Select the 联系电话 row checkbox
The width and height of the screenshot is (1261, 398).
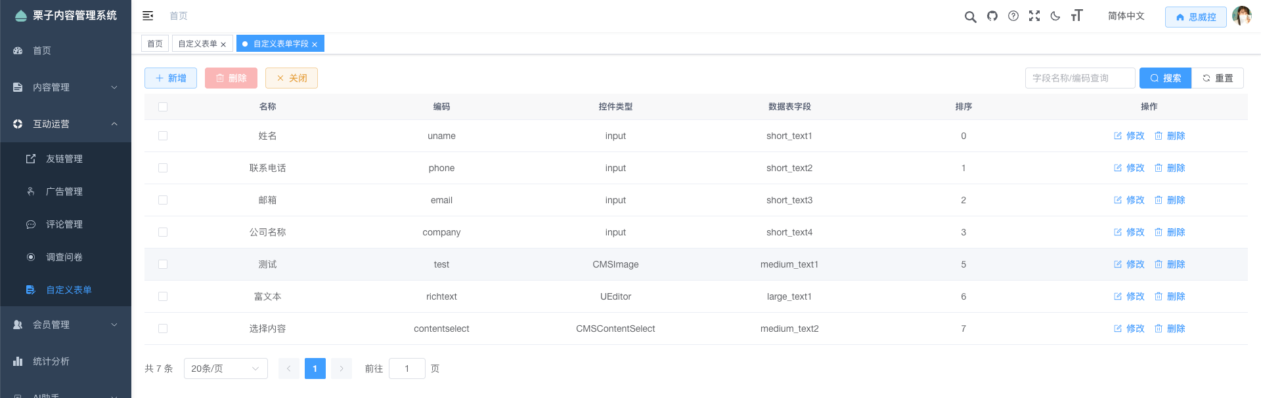(x=163, y=168)
